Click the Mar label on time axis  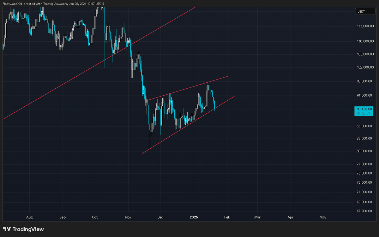pyautogui.click(x=257, y=217)
